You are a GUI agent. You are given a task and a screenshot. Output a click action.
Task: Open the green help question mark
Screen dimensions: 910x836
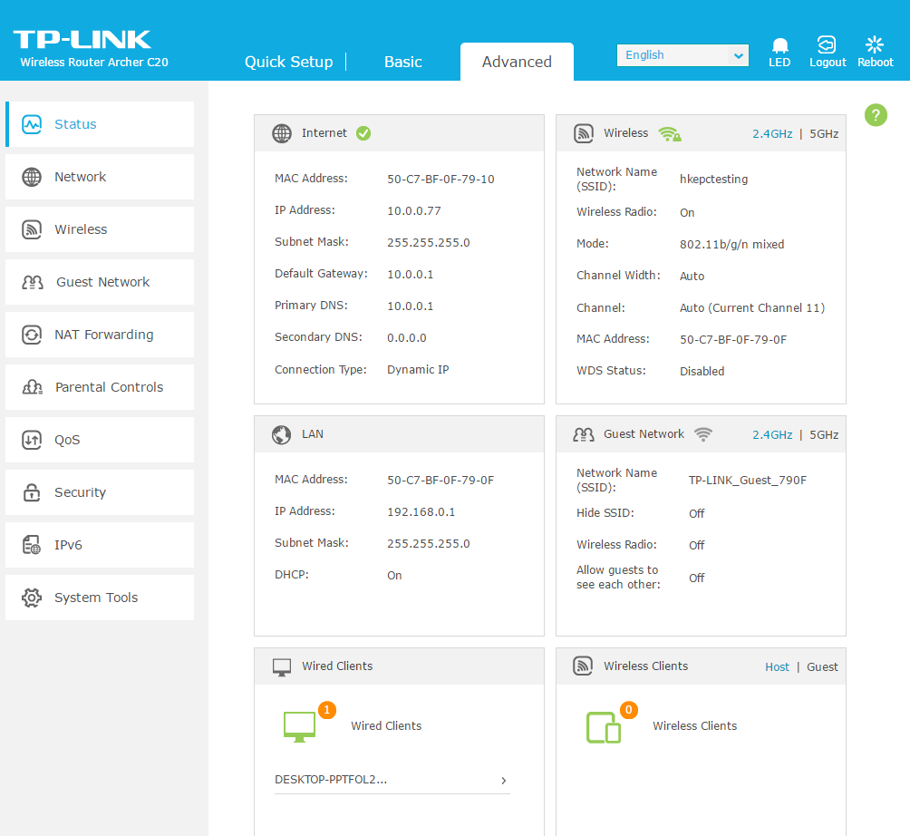876,115
